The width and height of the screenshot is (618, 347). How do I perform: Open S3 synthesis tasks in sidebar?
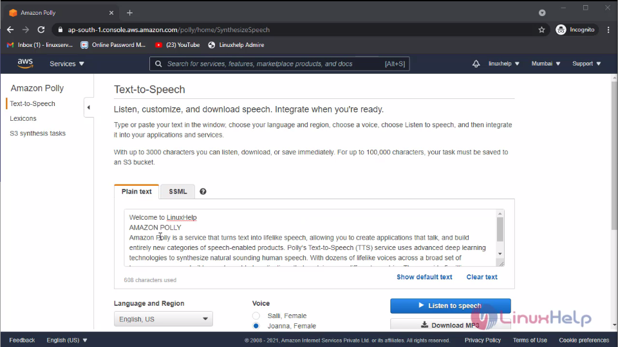pyautogui.click(x=37, y=134)
